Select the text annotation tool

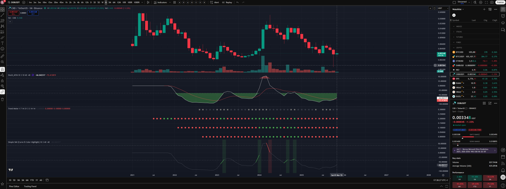(x=3, y=43)
